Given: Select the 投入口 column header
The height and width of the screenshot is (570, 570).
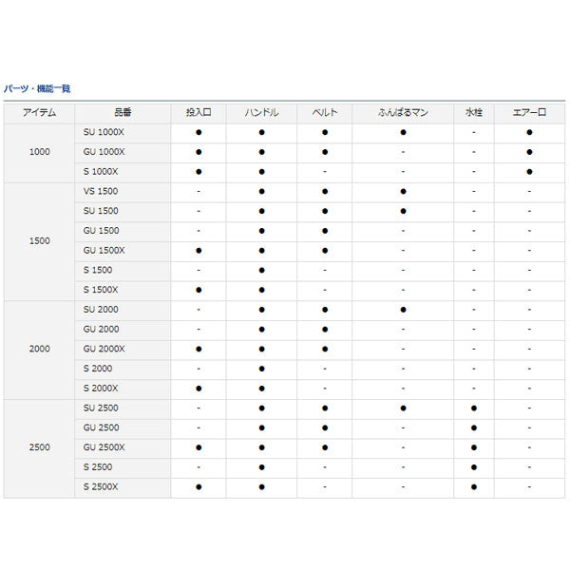Looking at the screenshot, I should [198, 112].
